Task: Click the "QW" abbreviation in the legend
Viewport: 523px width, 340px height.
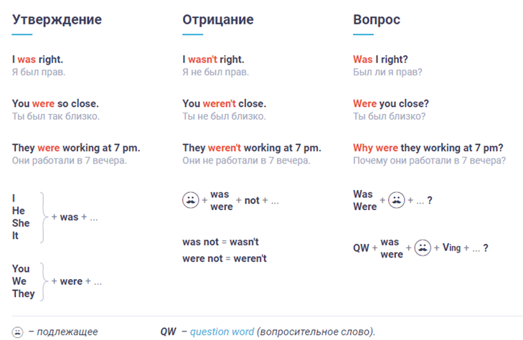Action: (167, 331)
